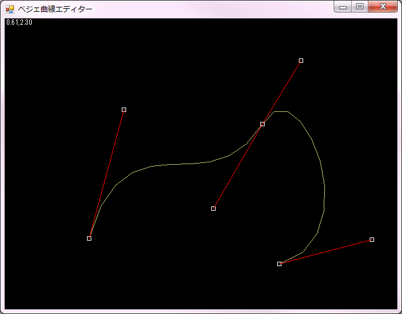Click the peak of the yellow curve
Image resolution: width=402 pixels, height=314 pixels.
click(x=281, y=112)
